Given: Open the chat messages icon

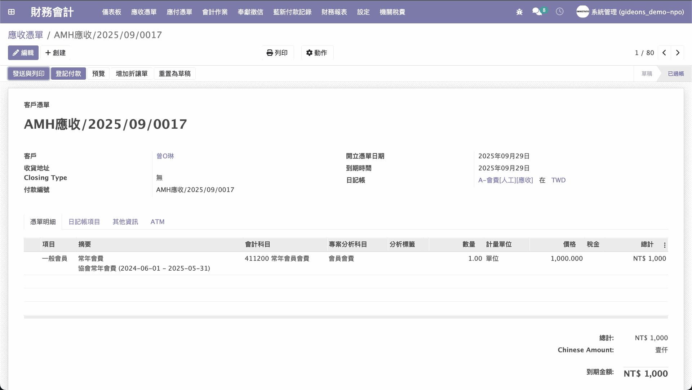Looking at the screenshot, I should (x=537, y=12).
